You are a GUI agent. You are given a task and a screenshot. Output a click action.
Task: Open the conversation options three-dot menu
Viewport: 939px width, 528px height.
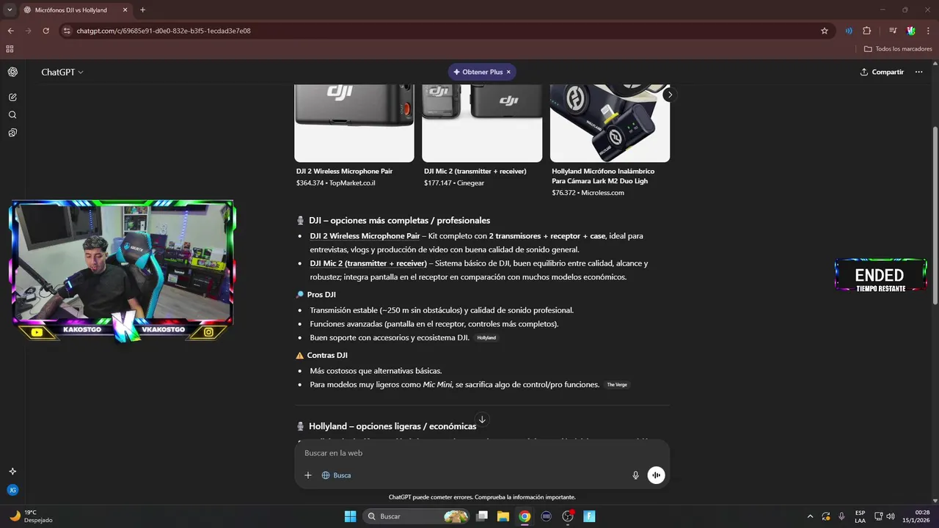(918, 72)
